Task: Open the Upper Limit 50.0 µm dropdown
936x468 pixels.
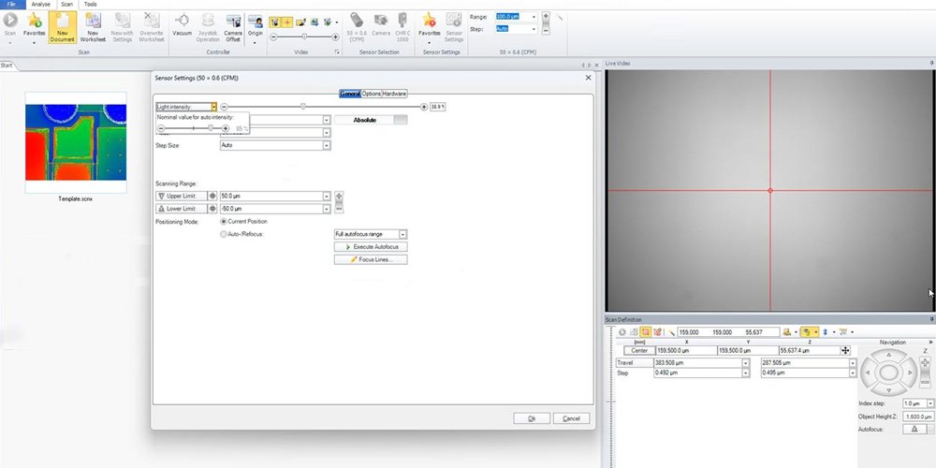Action: click(x=326, y=197)
